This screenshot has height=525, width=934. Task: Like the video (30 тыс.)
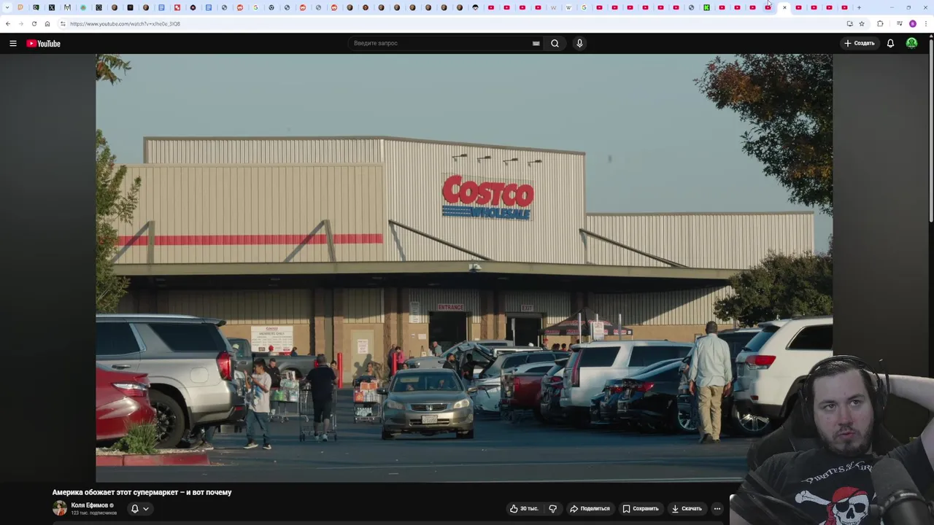pyautogui.click(x=524, y=508)
